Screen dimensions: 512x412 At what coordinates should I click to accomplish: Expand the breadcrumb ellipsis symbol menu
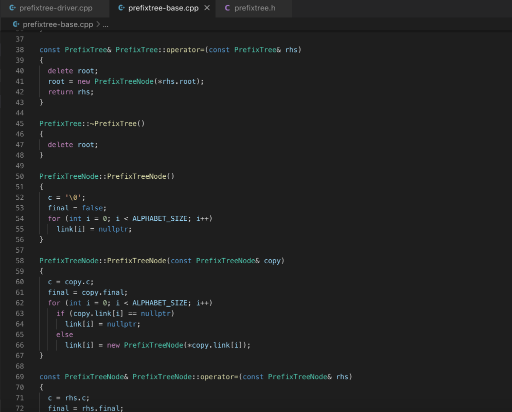tap(105, 25)
